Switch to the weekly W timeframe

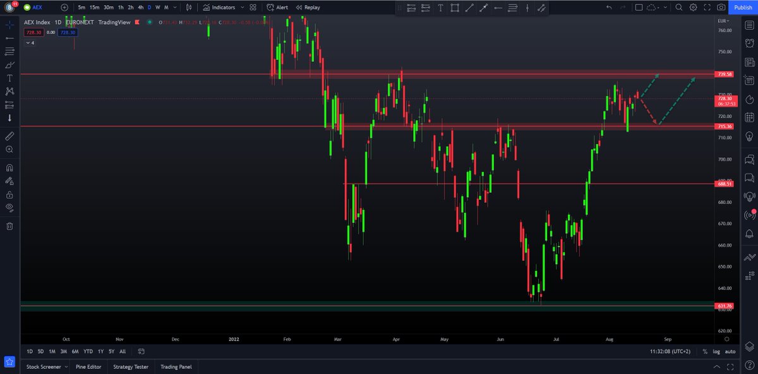(x=157, y=8)
